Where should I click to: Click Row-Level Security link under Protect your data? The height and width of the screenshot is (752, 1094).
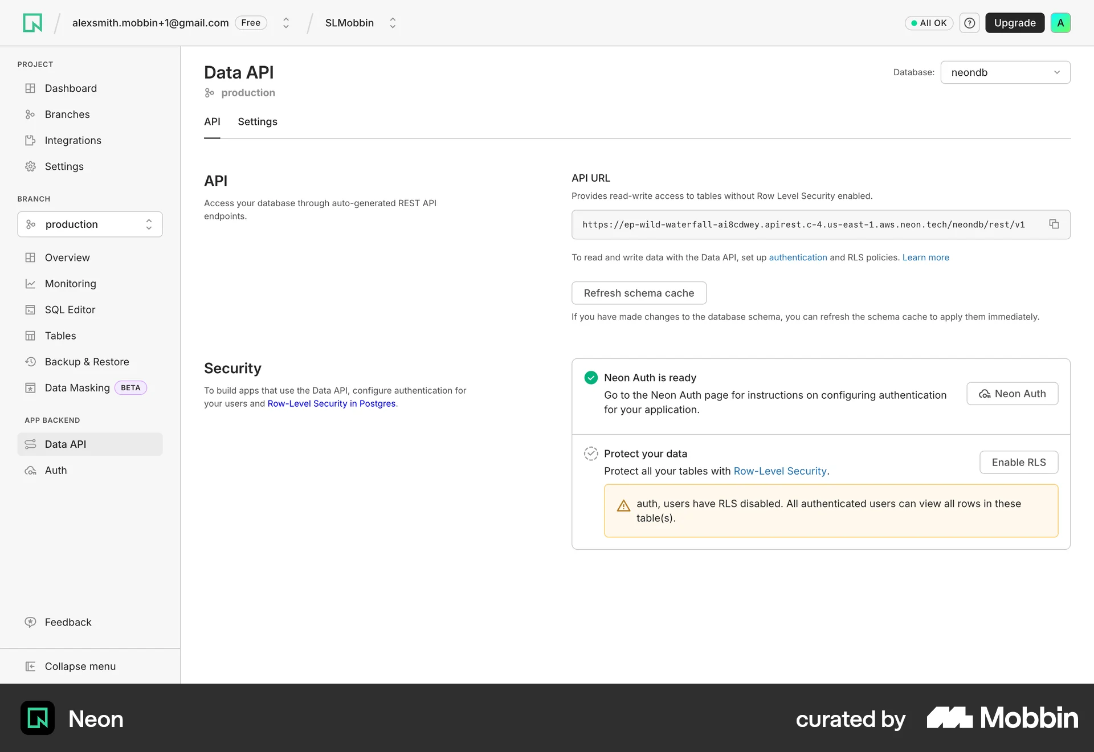click(780, 471)
